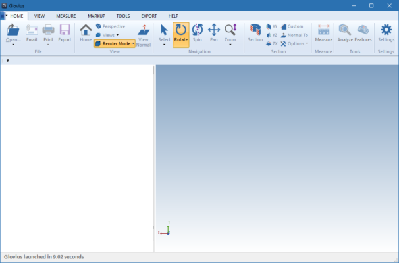The image size is (399, 263).
Task: Switch to the VIEW ribbon tab
Action: pos(40,16)
